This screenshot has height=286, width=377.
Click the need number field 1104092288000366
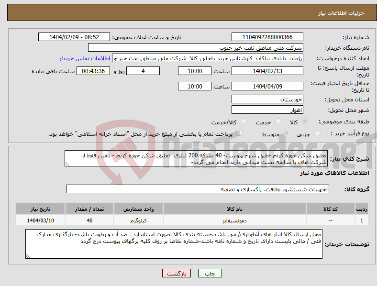point(267,37)
